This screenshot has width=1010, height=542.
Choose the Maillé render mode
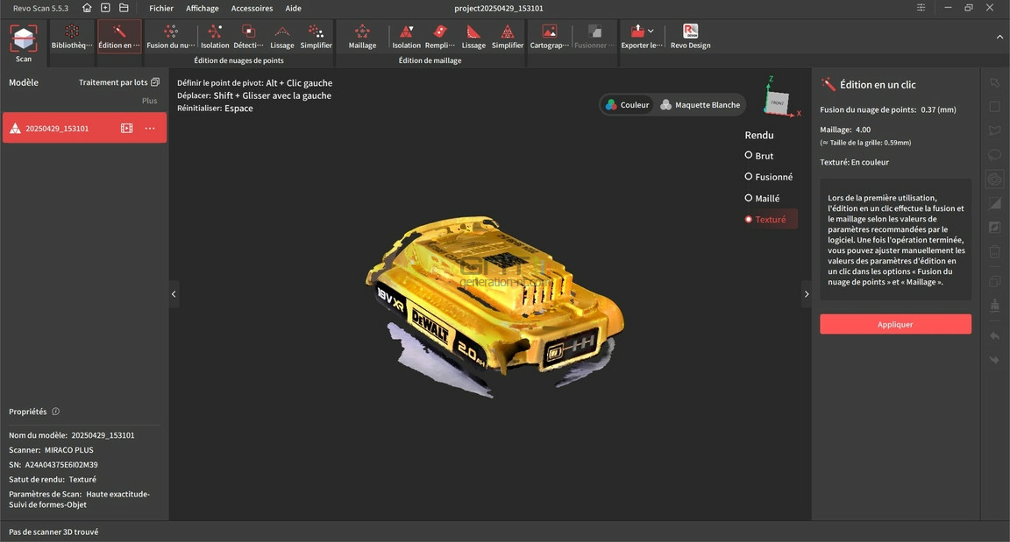coord(762,198)
